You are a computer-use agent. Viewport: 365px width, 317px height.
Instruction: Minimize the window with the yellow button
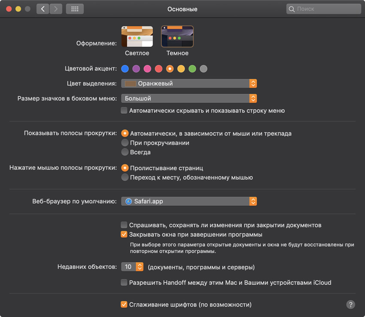point(18,9)
